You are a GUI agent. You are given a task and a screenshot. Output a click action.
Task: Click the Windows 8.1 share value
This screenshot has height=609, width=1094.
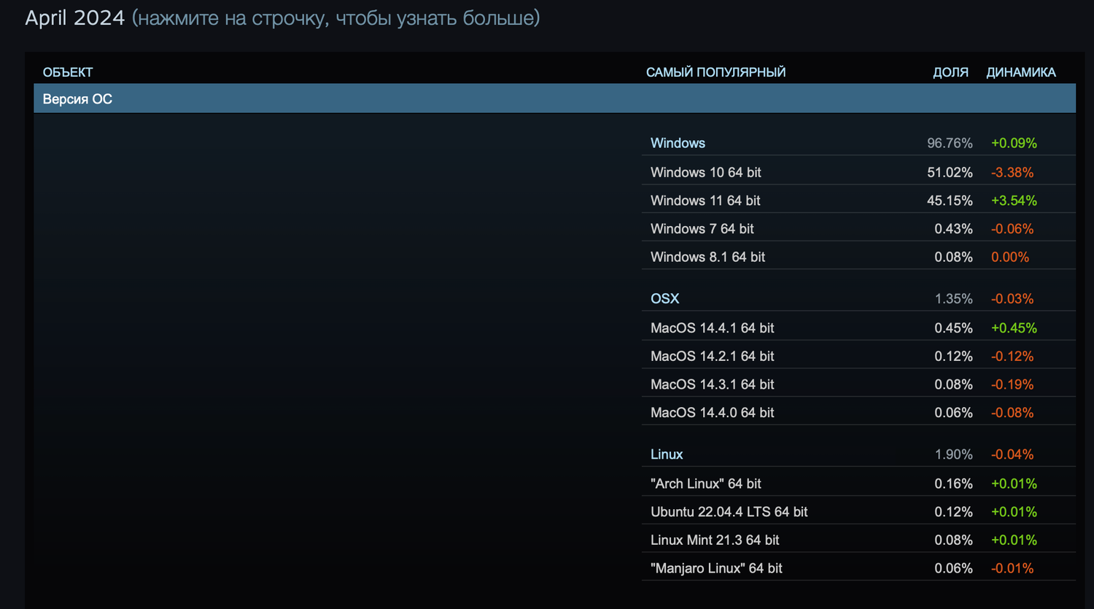pos(953,257)
